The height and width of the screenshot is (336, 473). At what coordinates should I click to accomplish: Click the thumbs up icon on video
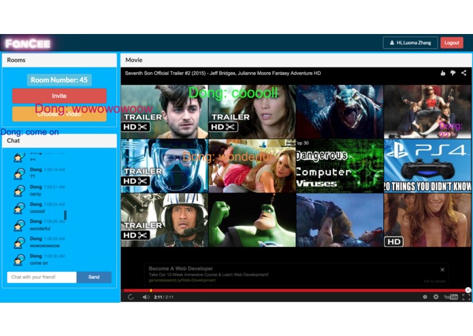[443, 73]
